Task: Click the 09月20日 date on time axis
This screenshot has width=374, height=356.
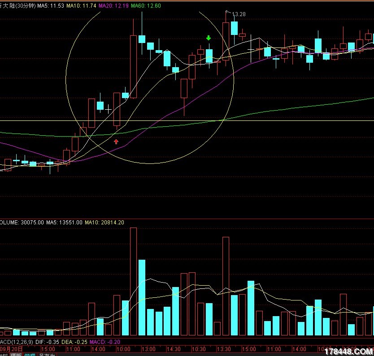Action: pos(11,349)
